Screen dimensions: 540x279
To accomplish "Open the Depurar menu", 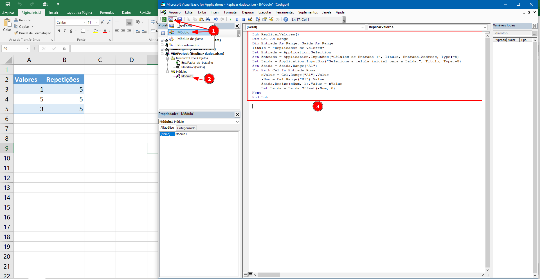I will tap(248, 12).
